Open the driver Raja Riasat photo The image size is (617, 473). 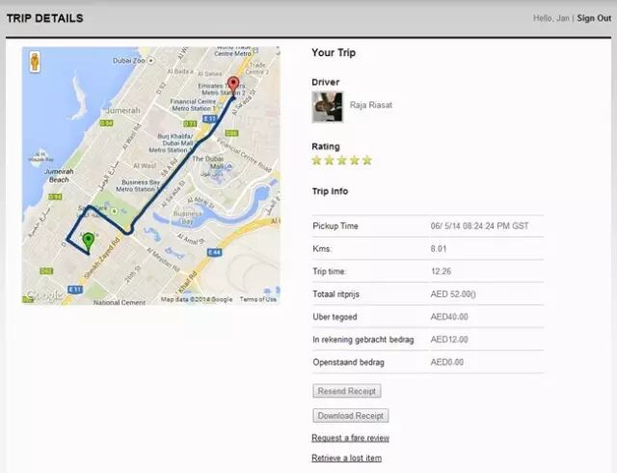328,107
